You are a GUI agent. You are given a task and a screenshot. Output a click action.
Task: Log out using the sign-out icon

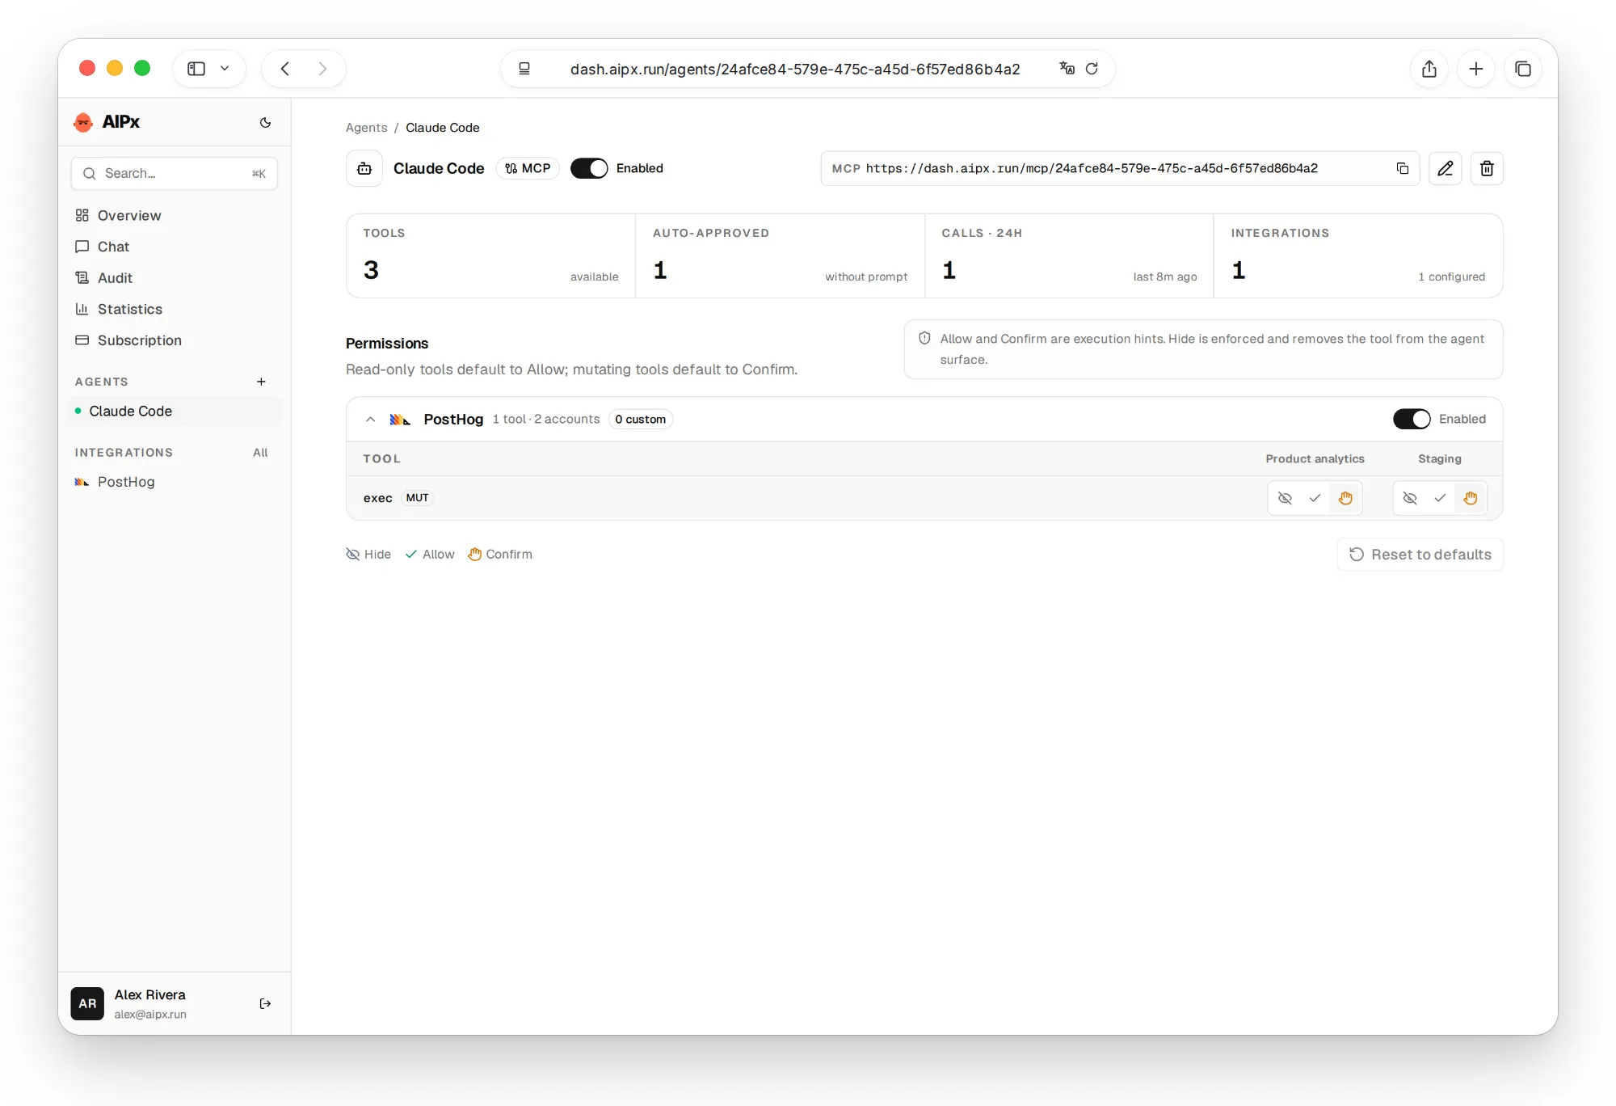(x=265, y=1003)
